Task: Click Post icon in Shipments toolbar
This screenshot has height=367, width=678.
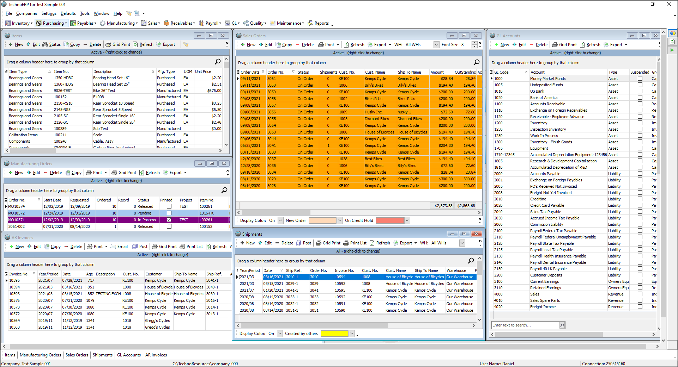Action: (x=299, y=243)
